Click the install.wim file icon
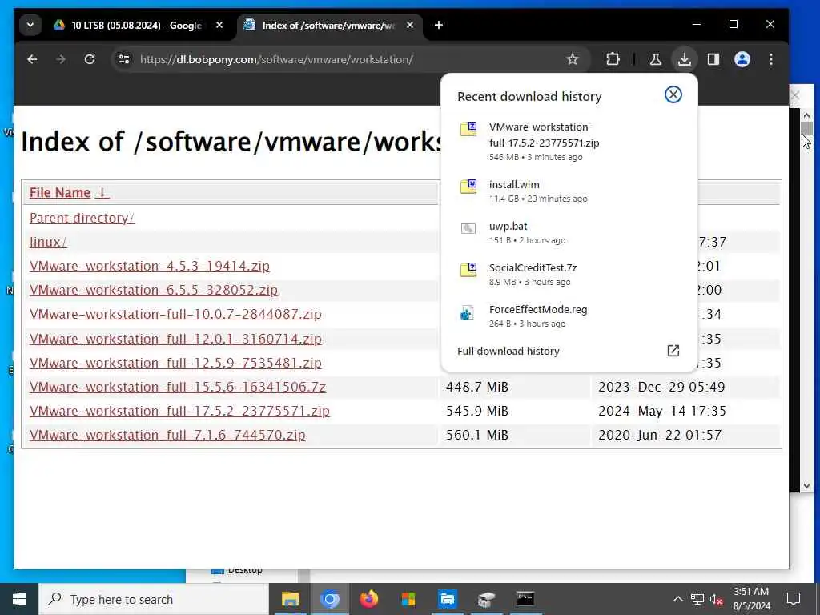 point(468,186)
